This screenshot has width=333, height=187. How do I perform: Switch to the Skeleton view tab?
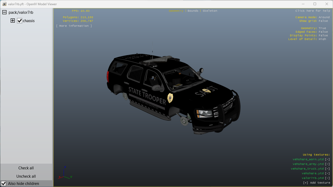[x=210, y=11]
